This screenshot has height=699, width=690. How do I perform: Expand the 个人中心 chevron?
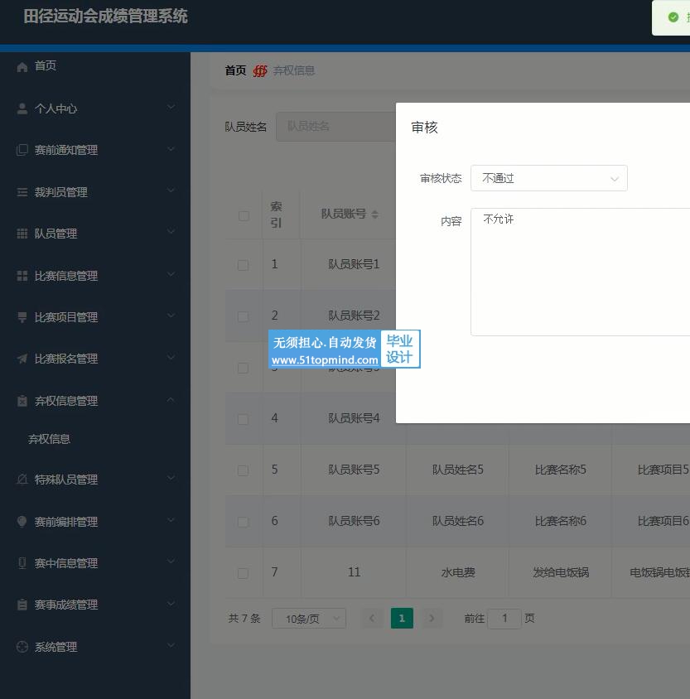pos(171,107)
